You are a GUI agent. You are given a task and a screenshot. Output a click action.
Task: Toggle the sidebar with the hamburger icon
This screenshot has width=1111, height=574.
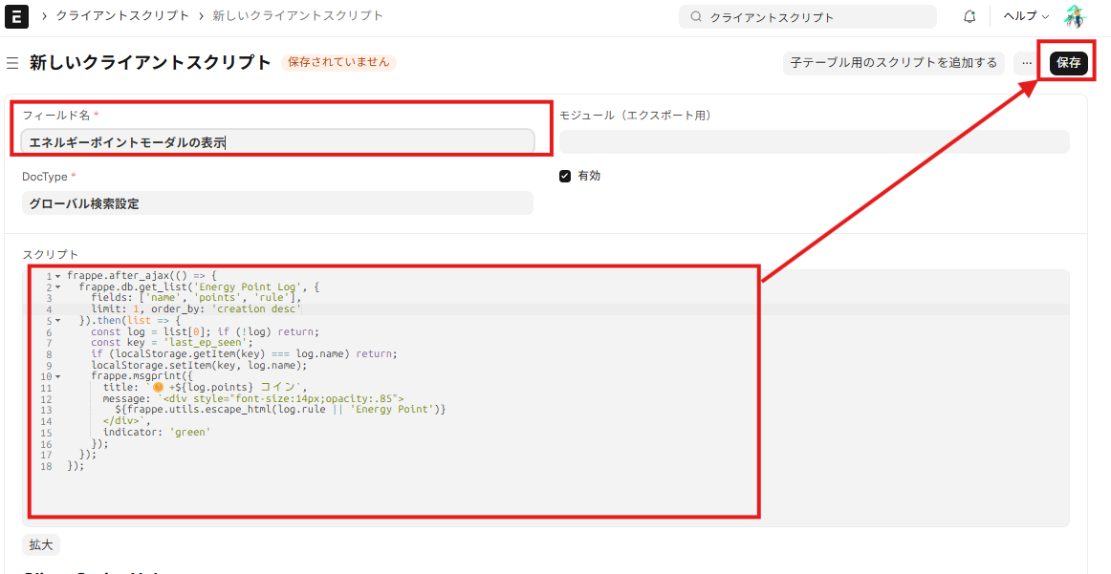click(x=12, y=63)
